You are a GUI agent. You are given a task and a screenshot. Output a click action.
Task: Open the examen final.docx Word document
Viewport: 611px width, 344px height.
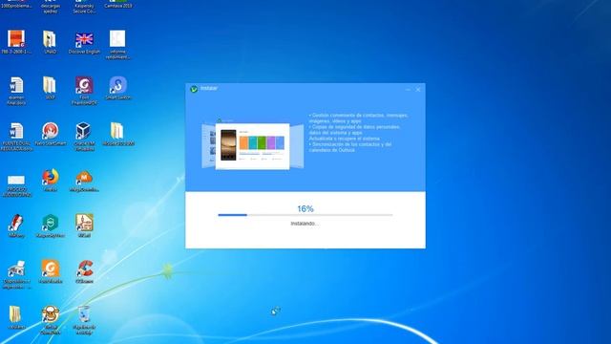[x=16, y=86]
